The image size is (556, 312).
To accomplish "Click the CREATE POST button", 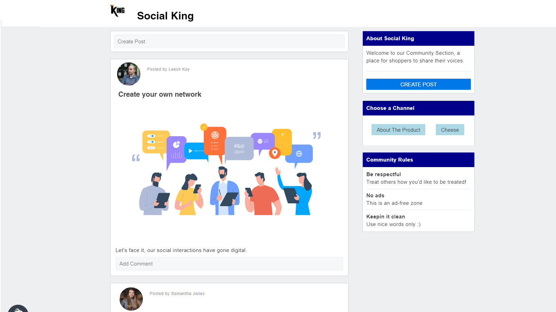I will coord(418,84).
